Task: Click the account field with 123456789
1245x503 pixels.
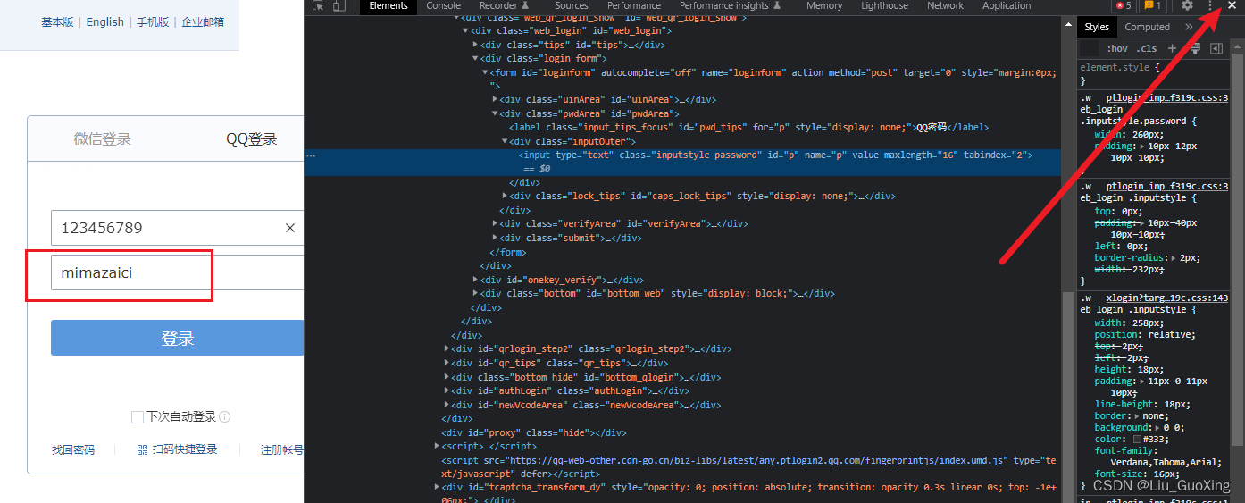Action: click(177, 228)
